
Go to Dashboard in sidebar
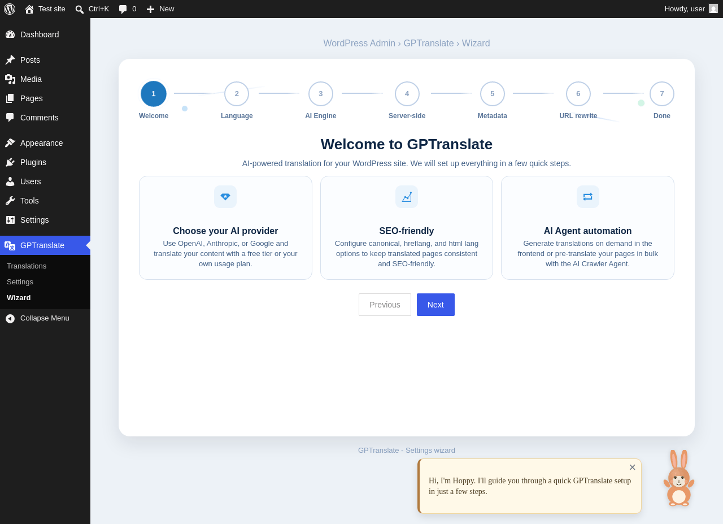pyautogui.click(x=45, y=34)
